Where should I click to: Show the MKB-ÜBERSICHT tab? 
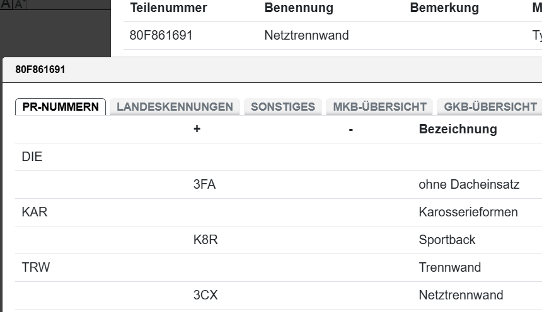pos(380,107)
